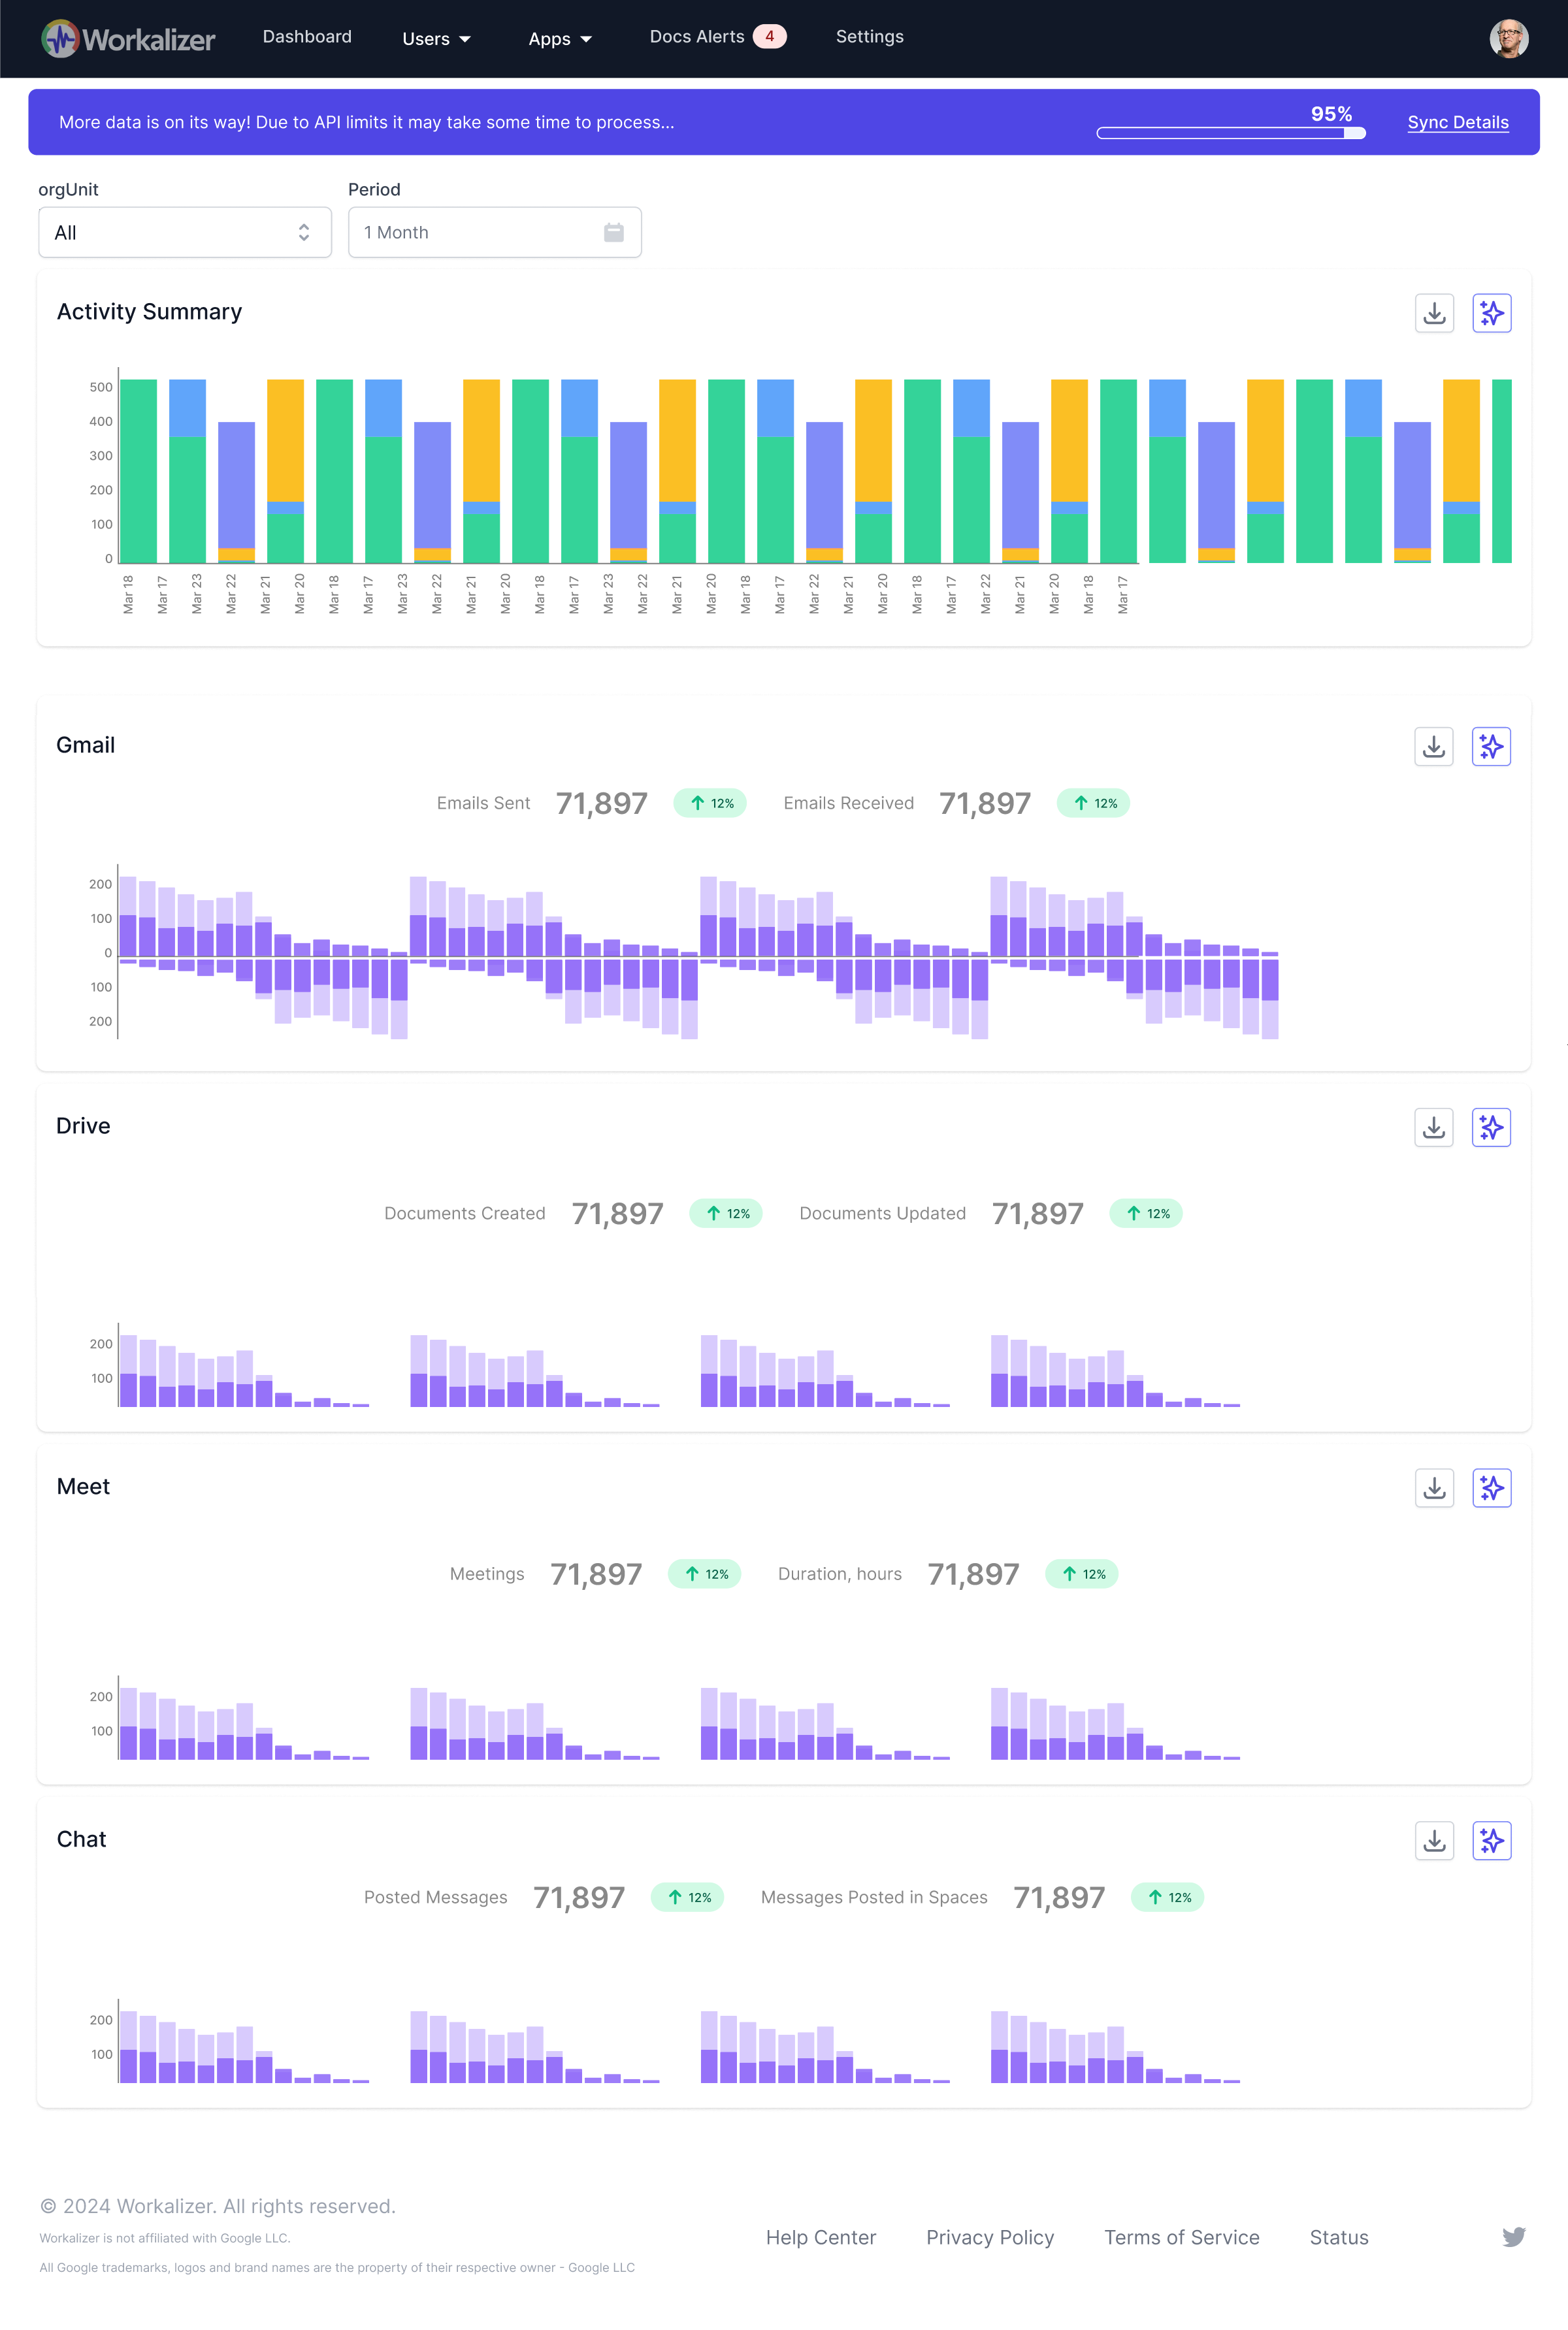
Task: Download the Activity Summary chart data
Action: [x=1434, y=313]
